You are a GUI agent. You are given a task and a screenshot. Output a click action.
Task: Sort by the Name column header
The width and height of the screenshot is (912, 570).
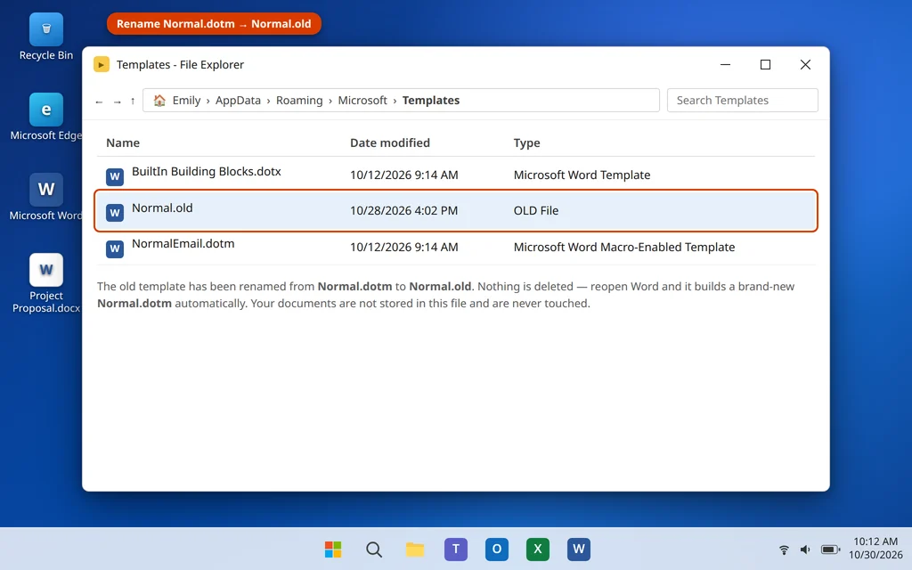(x=123, y=142)
